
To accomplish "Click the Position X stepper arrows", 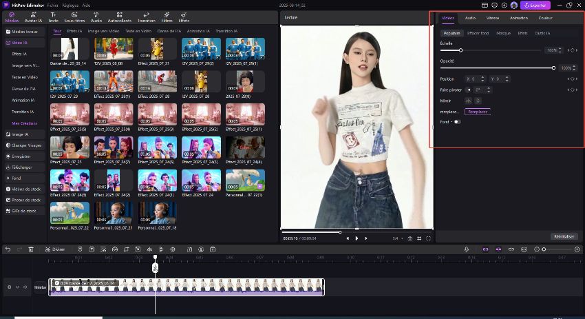I will click(482, 79).
